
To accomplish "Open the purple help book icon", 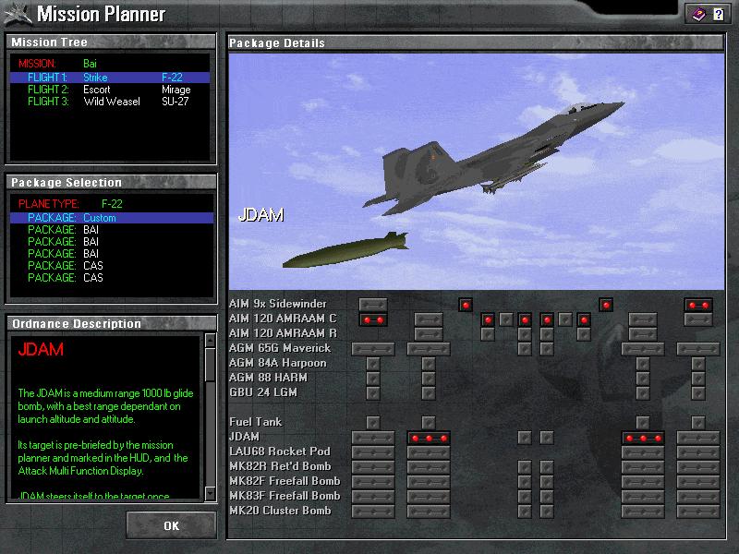I will (x=699, y=14).
